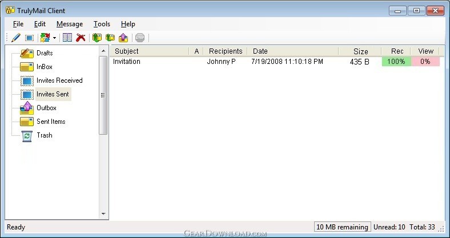450x238 pixels.
Task: Open the File menu
Action: 18,24
